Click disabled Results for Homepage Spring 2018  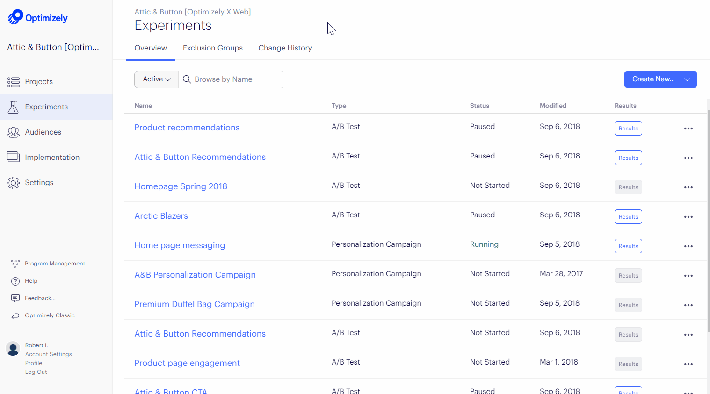point(628,187)
